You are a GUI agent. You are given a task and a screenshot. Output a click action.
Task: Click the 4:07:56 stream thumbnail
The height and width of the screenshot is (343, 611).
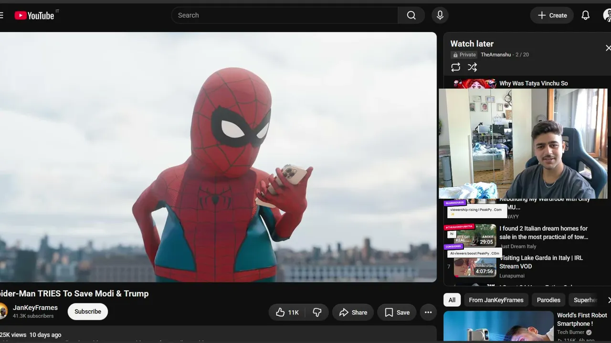tap(475, 266)
